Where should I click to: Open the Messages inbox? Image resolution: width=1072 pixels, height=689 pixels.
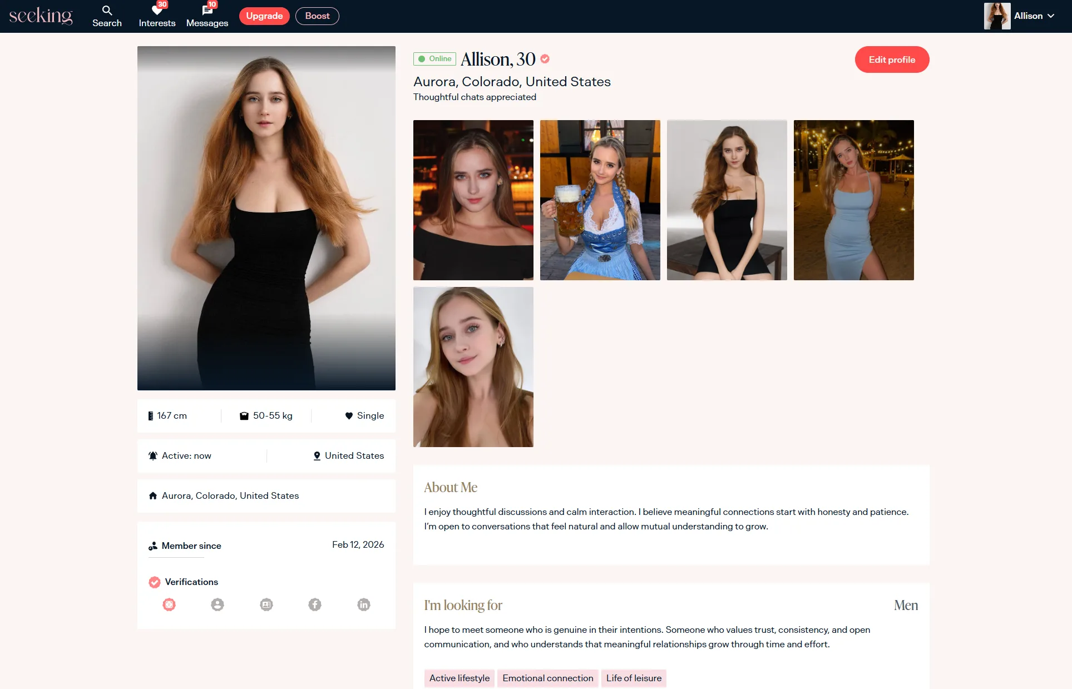tap(207, 16)
